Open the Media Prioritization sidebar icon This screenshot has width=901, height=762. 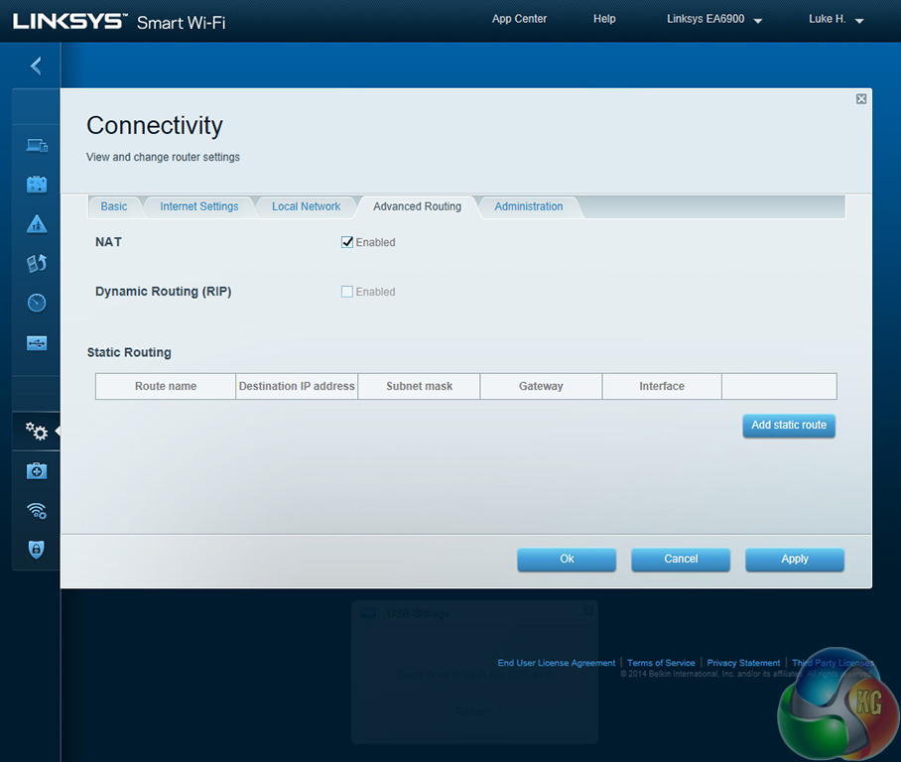click(x=37, y=264)
